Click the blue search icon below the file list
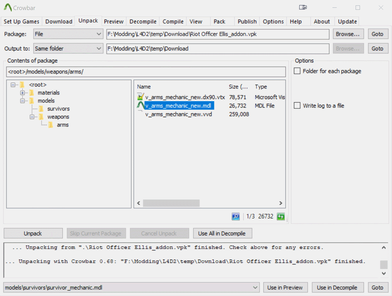Image resolution: width=392 pixels, height=296 pixels. click(236, 216)
